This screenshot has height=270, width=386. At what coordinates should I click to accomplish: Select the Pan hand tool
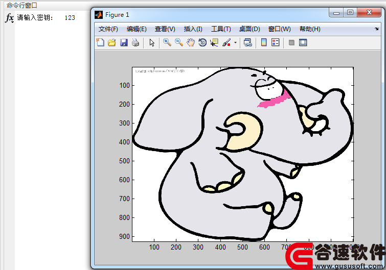pos(191,42)
